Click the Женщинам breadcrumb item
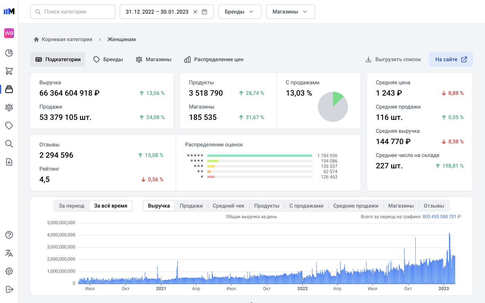Viewport: 485px width, 303px height. pos(122,39)
